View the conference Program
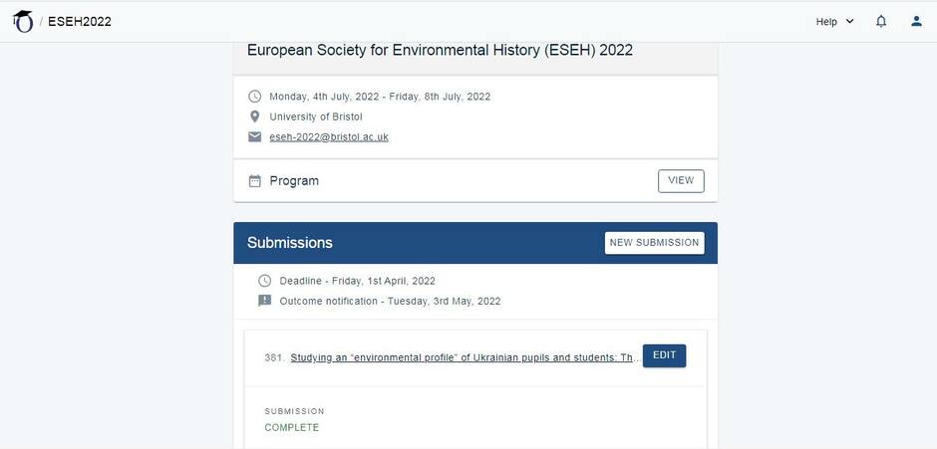 pyautogui.click(x=681, y=181)
